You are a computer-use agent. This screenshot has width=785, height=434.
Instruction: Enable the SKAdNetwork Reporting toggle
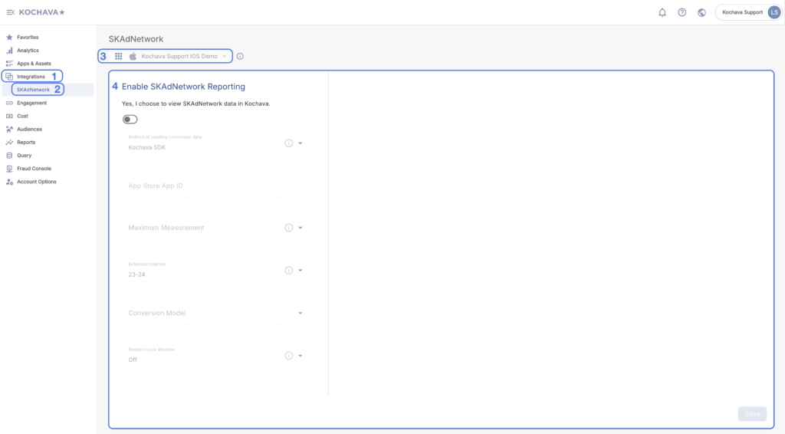(x=130, y=119)
